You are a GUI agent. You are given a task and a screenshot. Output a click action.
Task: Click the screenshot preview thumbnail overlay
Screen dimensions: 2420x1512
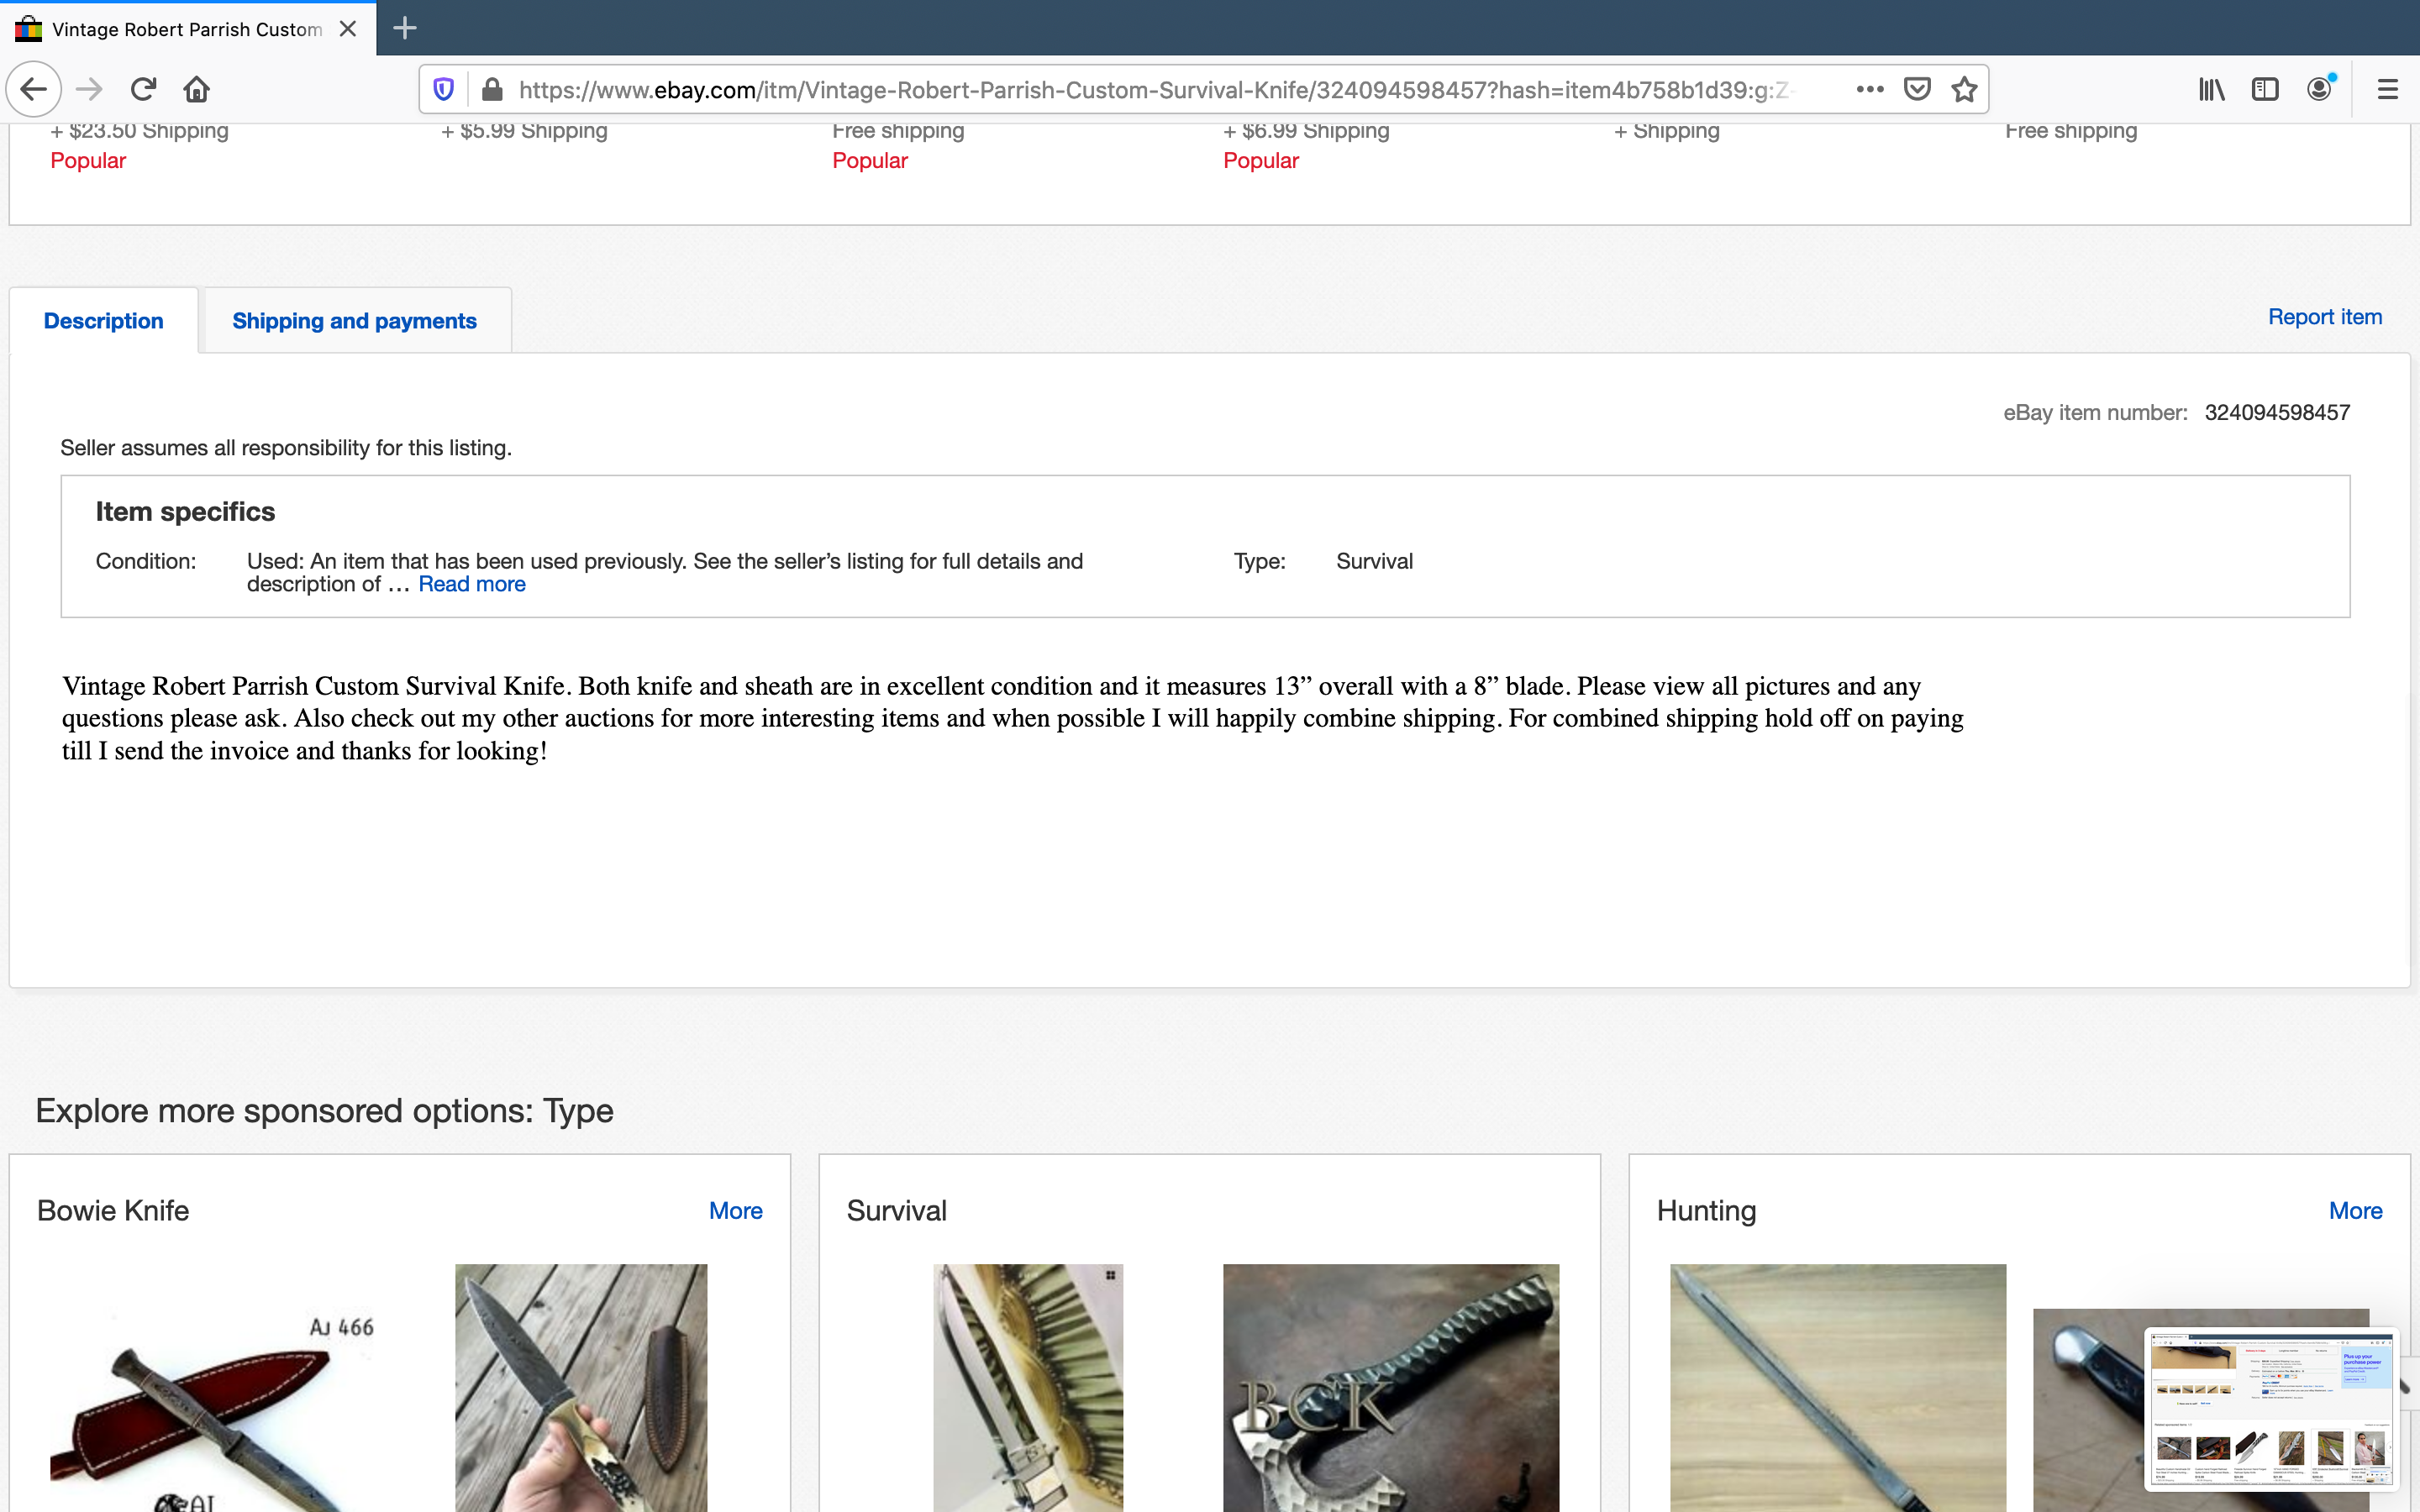[2272, 1408]
